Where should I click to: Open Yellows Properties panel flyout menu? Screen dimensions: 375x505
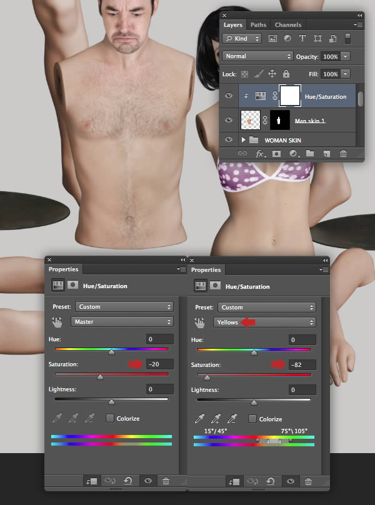coord(324,269)
